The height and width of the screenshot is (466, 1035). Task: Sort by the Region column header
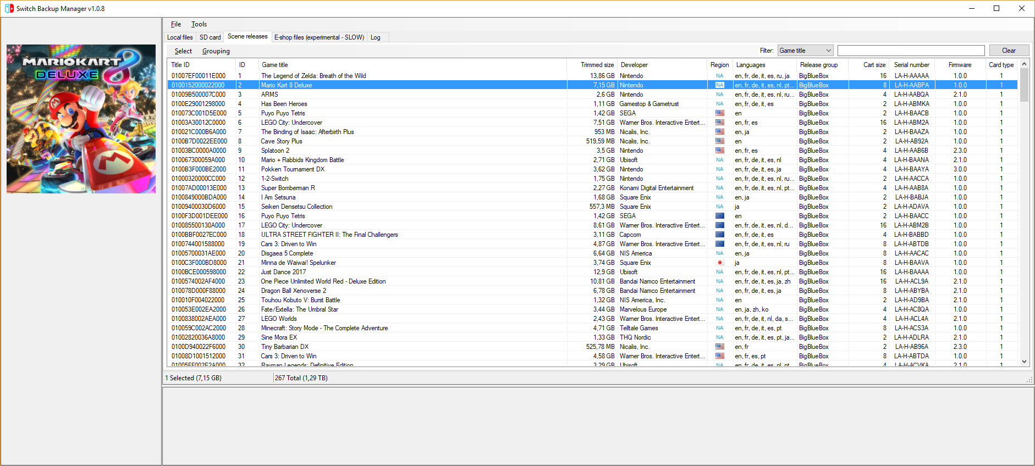[x=720, y=65]
